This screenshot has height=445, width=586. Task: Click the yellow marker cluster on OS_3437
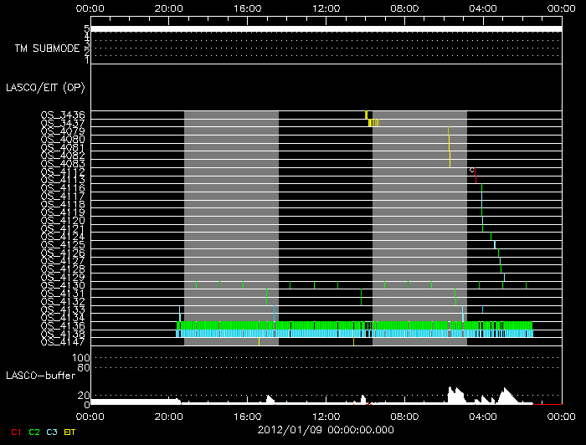point(373,123)
